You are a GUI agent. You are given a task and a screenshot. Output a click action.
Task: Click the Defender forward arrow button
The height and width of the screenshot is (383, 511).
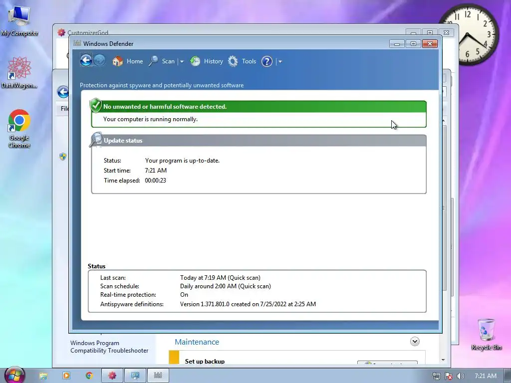(100, 60)
